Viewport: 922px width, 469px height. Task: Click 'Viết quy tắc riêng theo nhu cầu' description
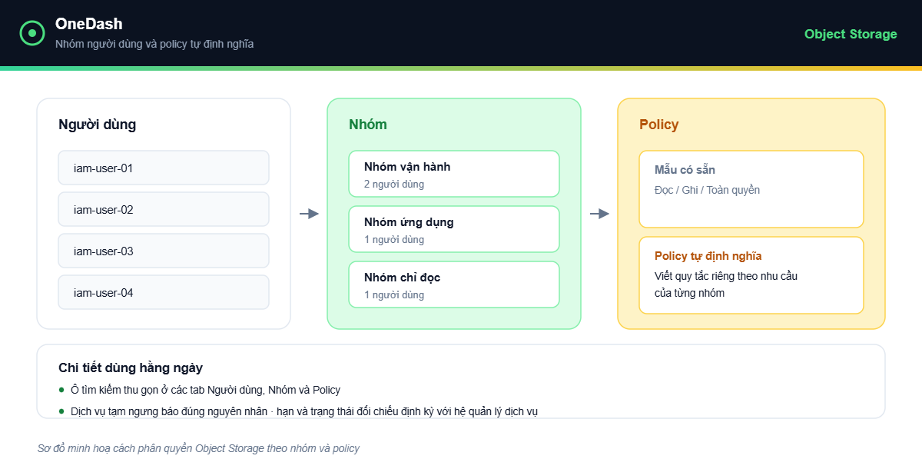pos(726,276)
